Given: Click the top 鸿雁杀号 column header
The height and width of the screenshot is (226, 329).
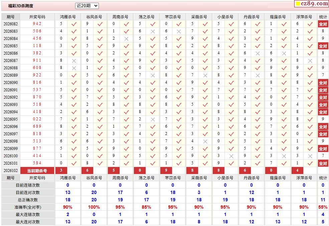Looking at the screenshot, I should (x=68, y=17).
